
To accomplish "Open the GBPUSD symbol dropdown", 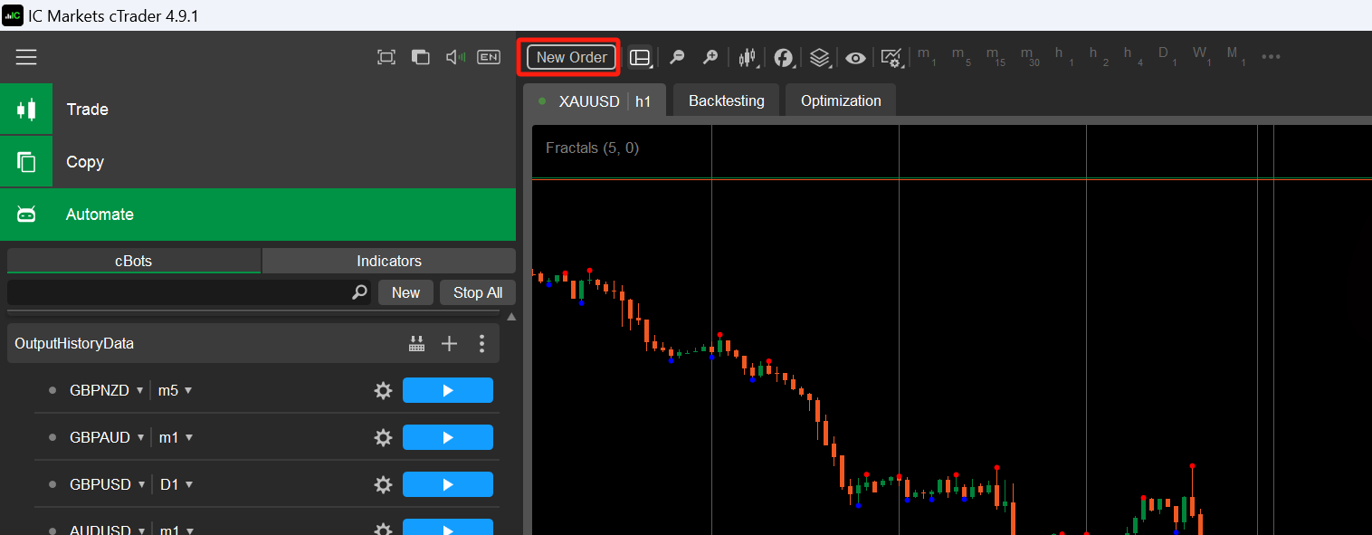I will pos(107,484).
